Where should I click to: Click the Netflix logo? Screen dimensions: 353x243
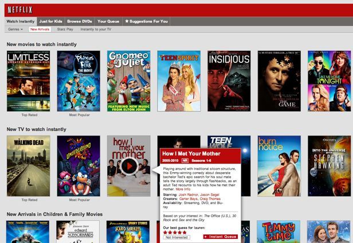tap(19, 9)
